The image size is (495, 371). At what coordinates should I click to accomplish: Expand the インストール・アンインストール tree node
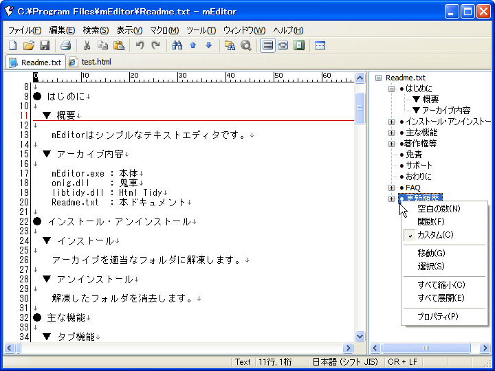(391, 122)
